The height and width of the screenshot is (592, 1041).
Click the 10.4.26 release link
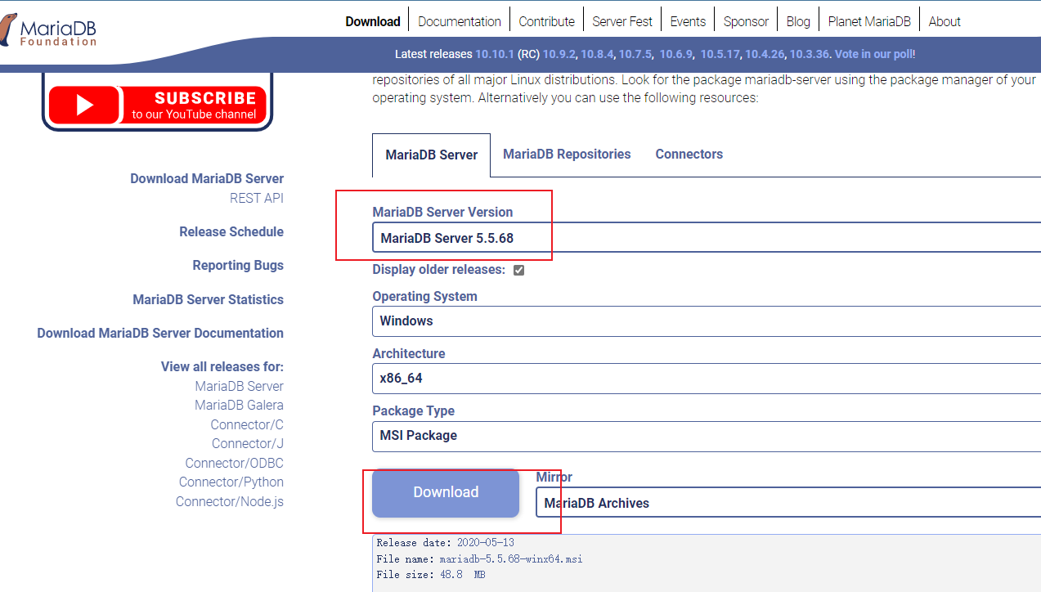click(765, 54)
